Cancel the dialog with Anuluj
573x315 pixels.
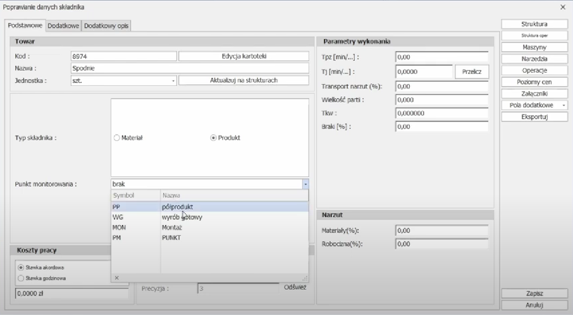pyautogui.click(x=534, y=305)
